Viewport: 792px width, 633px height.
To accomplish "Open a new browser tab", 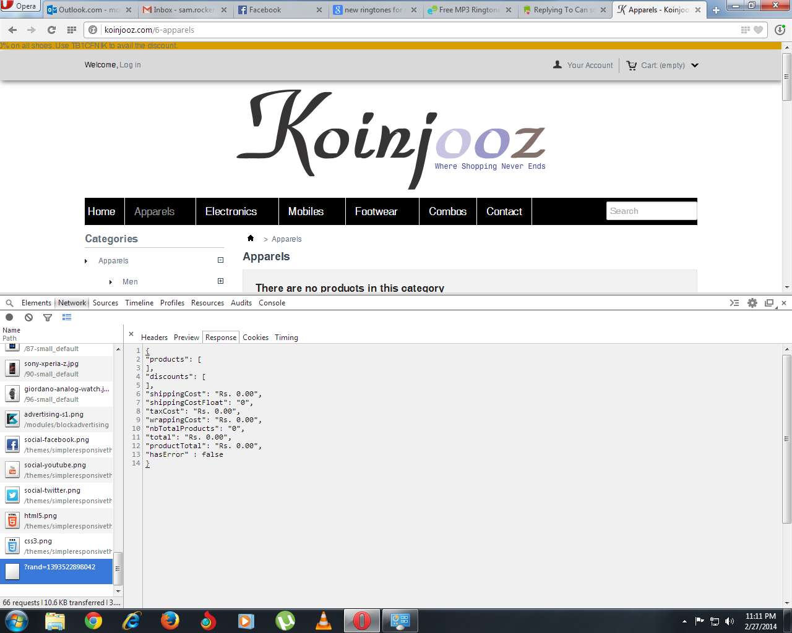I will (x=716, y=10).
